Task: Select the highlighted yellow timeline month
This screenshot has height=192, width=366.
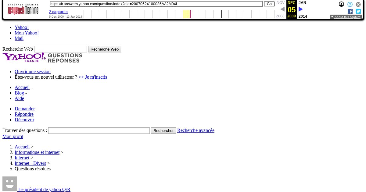Action: click(186, 14)
